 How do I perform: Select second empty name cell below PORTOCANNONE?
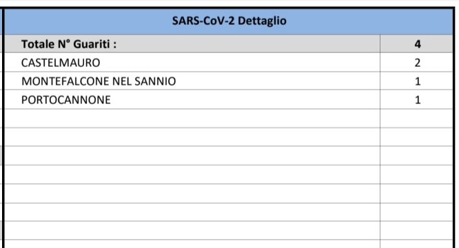pyautogui.click(x=192, y=137)
